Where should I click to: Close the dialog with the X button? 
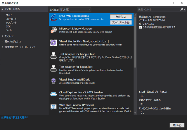coord(182,3)
